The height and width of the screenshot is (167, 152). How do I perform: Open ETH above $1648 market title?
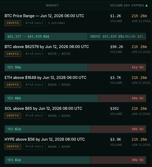tap(45, 78)
